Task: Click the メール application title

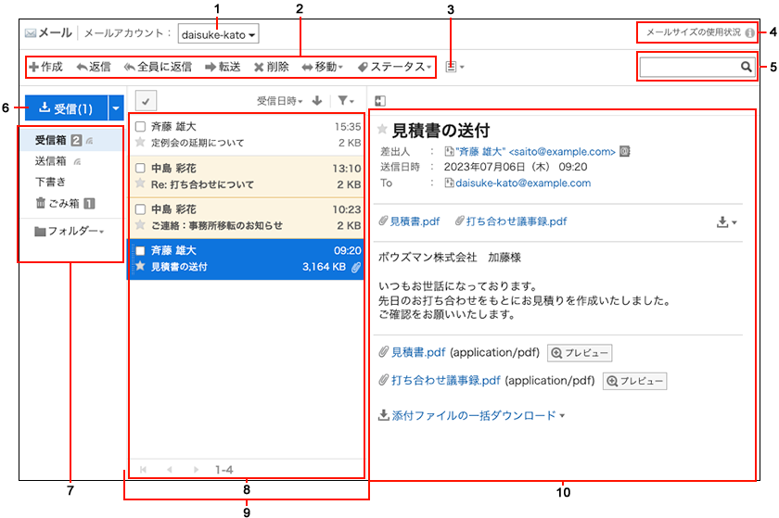Action: [55, 33]
